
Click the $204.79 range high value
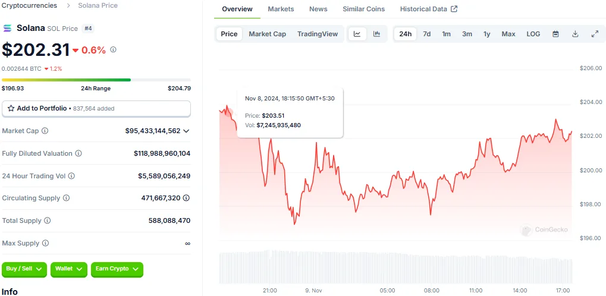180,88
